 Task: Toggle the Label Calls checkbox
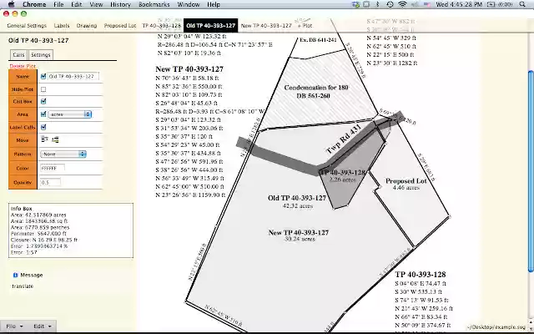(43, 127)
